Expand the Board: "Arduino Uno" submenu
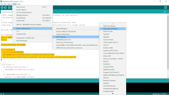This screenshot has width=169, height=95. pyautogui.click(x=32, y=28)
